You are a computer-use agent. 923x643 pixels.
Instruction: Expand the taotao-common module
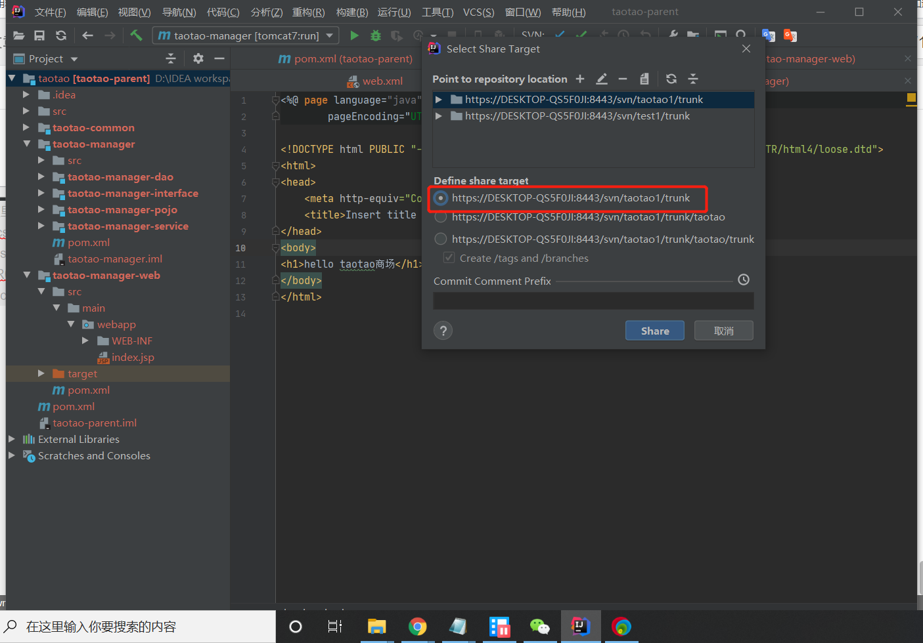(26, 127)
